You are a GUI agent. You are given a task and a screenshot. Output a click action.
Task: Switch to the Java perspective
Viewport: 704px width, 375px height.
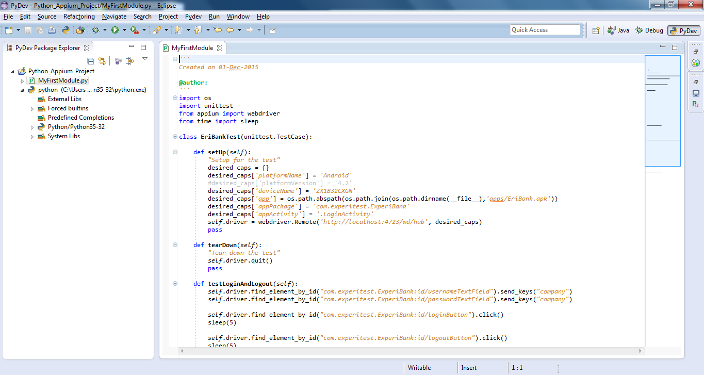(617, 30)
